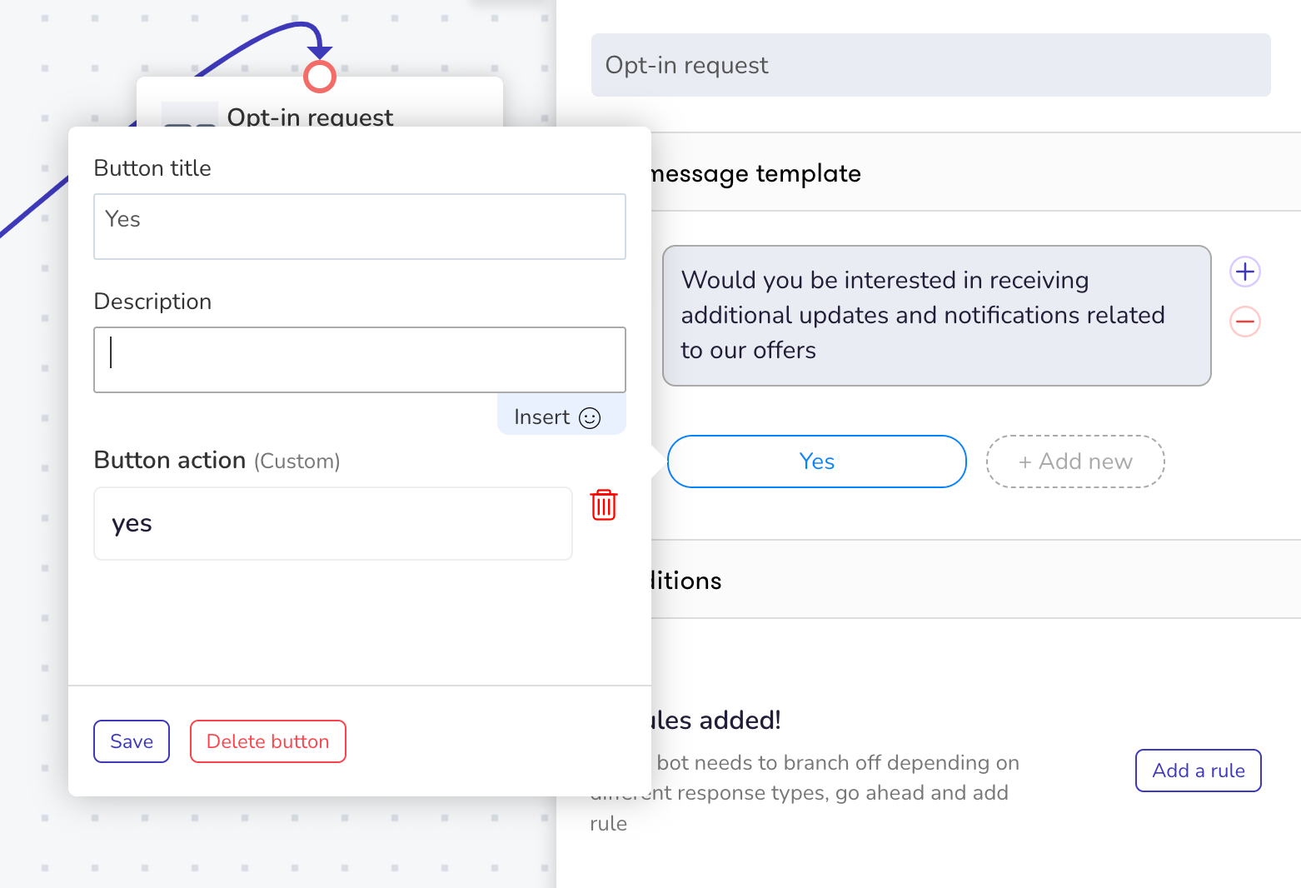Edit the yes custom action field

tap(333, 523)
